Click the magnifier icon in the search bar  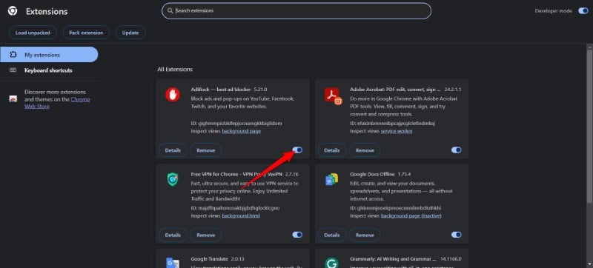click(170, 11)
